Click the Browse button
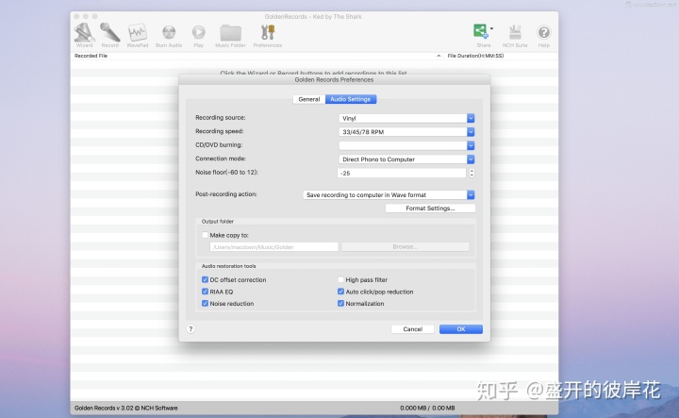 coord(406,247)
